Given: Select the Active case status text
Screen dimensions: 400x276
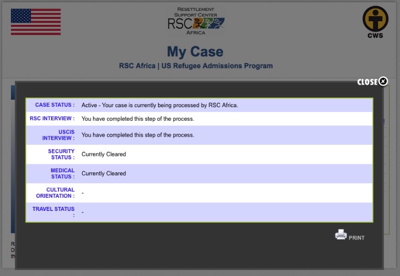Looking at the screenshot, I should [159, 105].
